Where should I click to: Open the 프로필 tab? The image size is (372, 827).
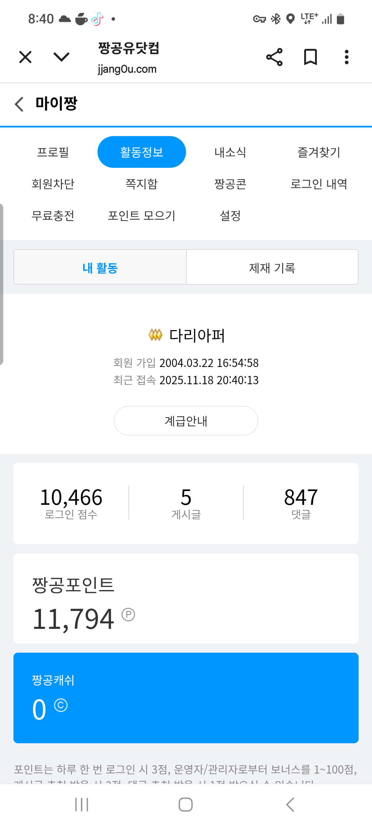[x=53, y=152]
